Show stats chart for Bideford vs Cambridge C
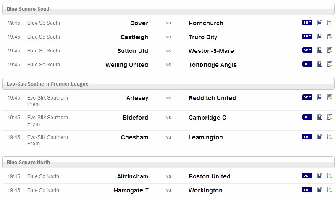The image size is (336, 202). tap(320, 117)
